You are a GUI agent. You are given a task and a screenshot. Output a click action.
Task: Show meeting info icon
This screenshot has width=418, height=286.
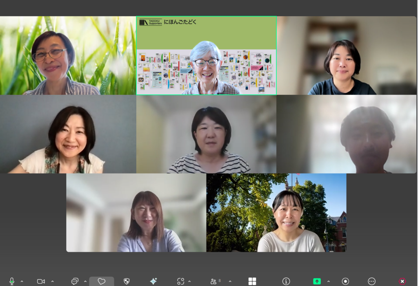tap(286, 281)
